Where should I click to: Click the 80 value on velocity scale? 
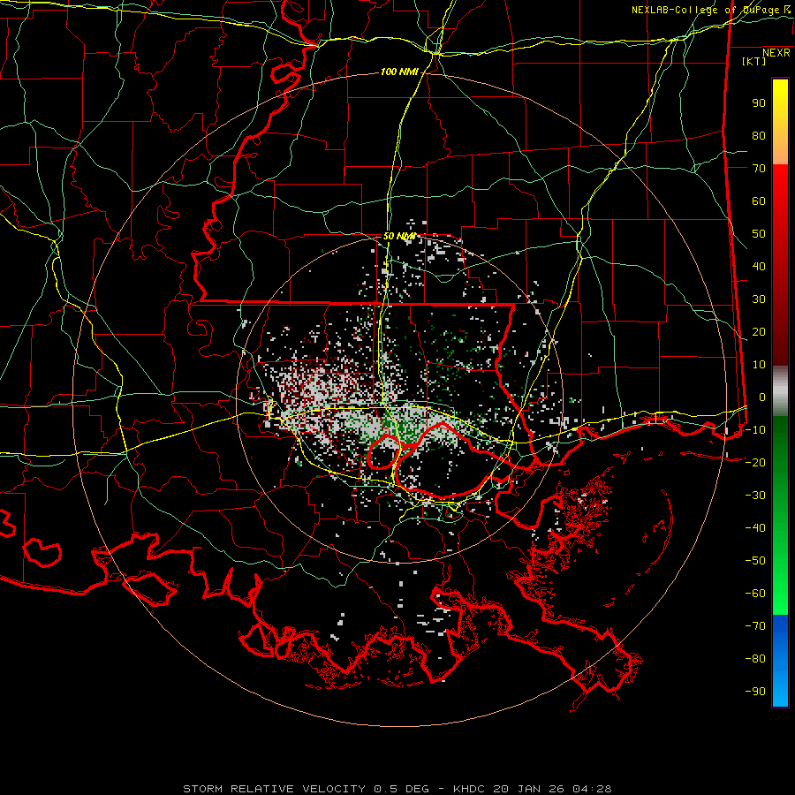click(759, 135)
